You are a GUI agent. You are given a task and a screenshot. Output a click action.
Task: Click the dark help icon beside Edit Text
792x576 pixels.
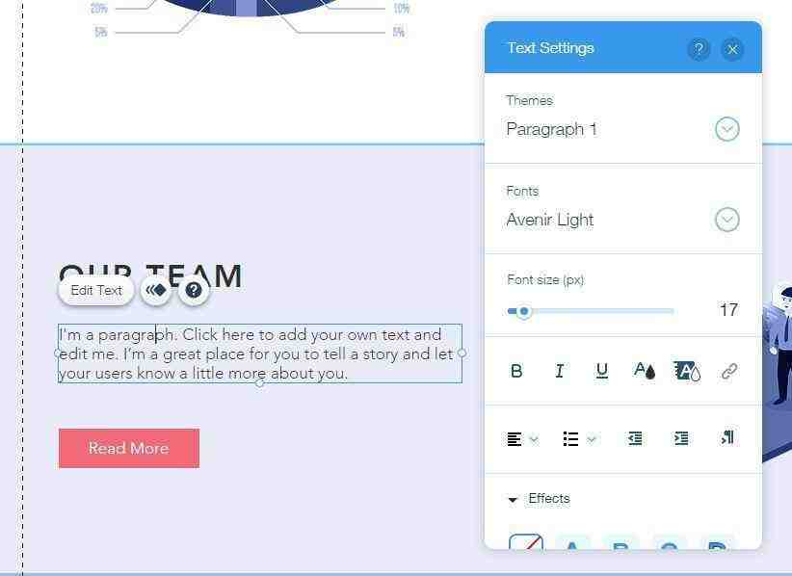click(194, 290)
